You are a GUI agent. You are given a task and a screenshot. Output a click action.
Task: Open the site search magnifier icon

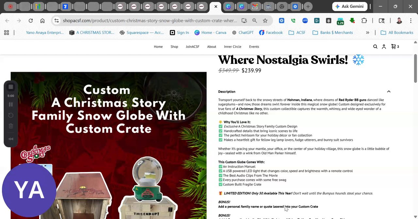(375, 47)
